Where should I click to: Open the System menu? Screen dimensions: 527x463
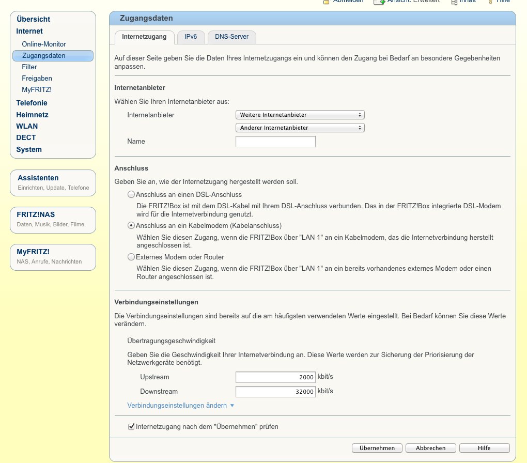click(x=29, y=149)
